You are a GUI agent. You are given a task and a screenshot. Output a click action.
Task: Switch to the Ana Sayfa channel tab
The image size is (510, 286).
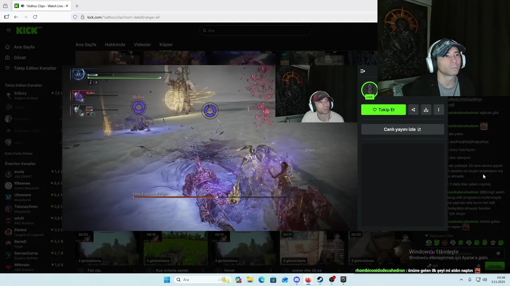click(x=86, y=44)
